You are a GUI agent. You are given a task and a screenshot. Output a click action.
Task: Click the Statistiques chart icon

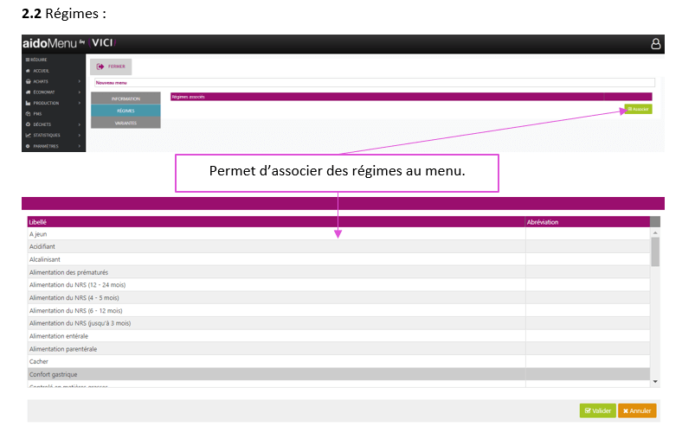[28, 135]
